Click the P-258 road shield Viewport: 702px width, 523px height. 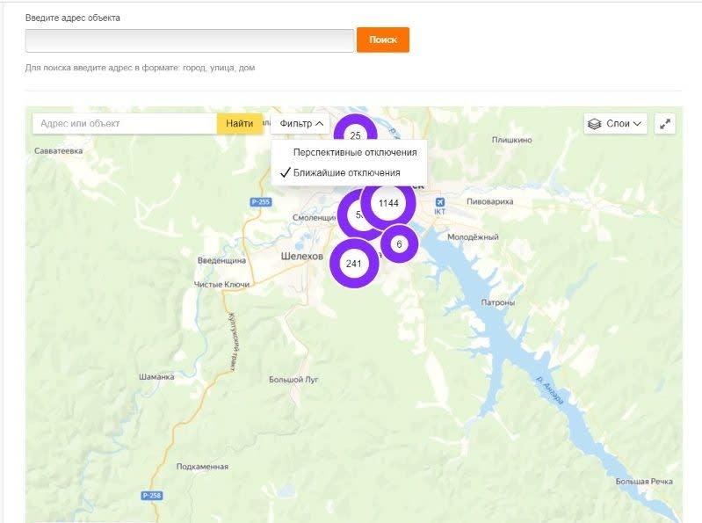(x=152, y=495)
